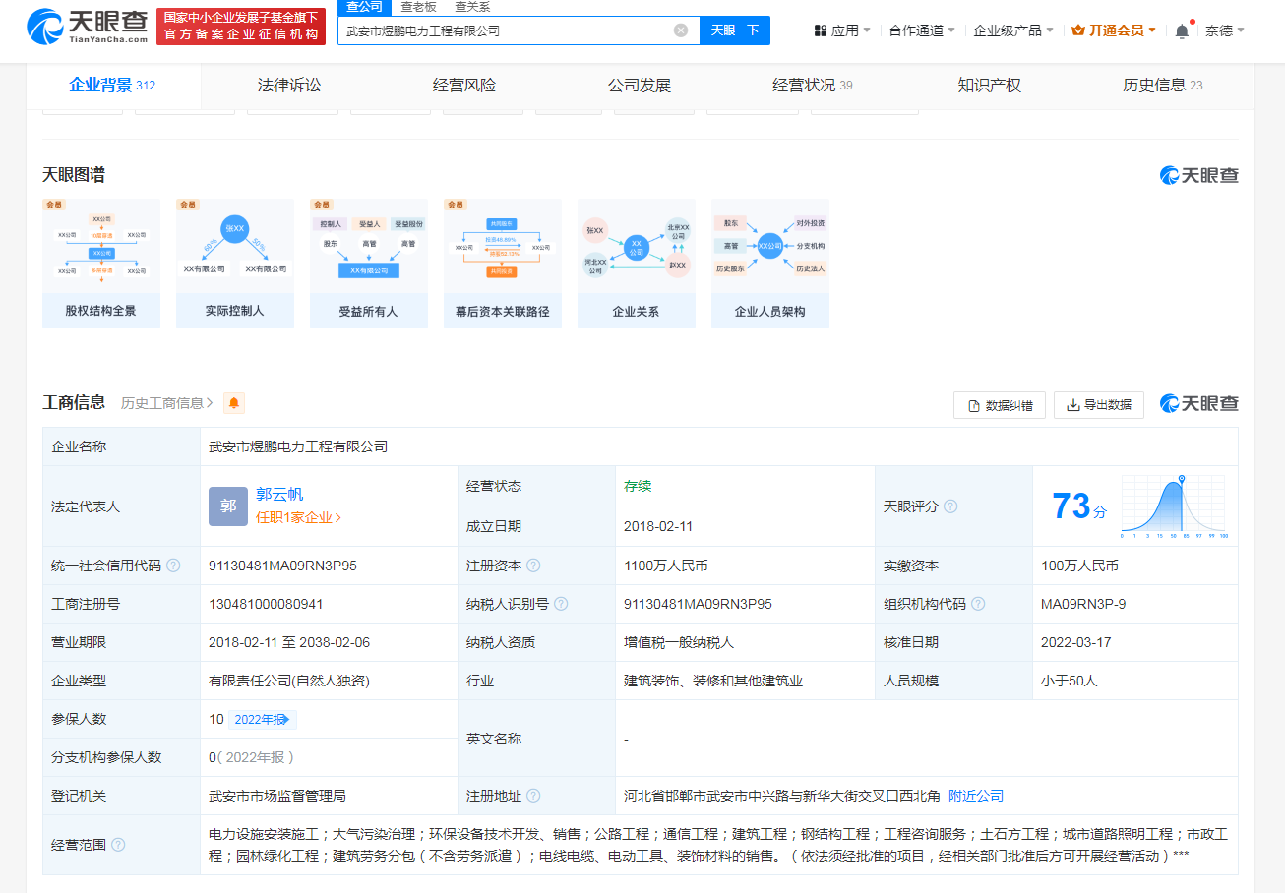Select the 经营状况 tab
1285x893 pixels.
click(813, 86)
